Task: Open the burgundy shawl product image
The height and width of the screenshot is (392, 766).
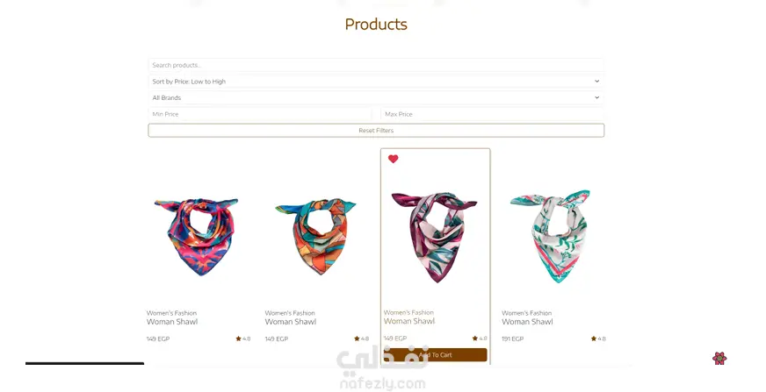Action: (x=435, y=237)
